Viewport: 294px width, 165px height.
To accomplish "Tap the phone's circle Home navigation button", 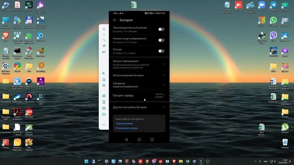I will [139, 139].
